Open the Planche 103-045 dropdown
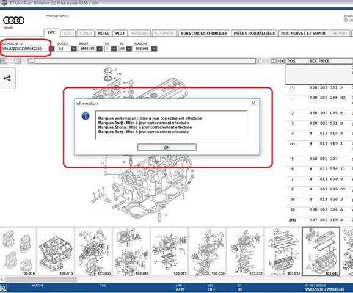Image resolution: width=353 pixels, height=293 pixels. coord(155,49)
